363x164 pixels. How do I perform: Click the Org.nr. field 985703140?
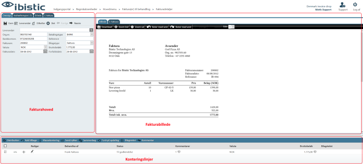coord(33,34)
